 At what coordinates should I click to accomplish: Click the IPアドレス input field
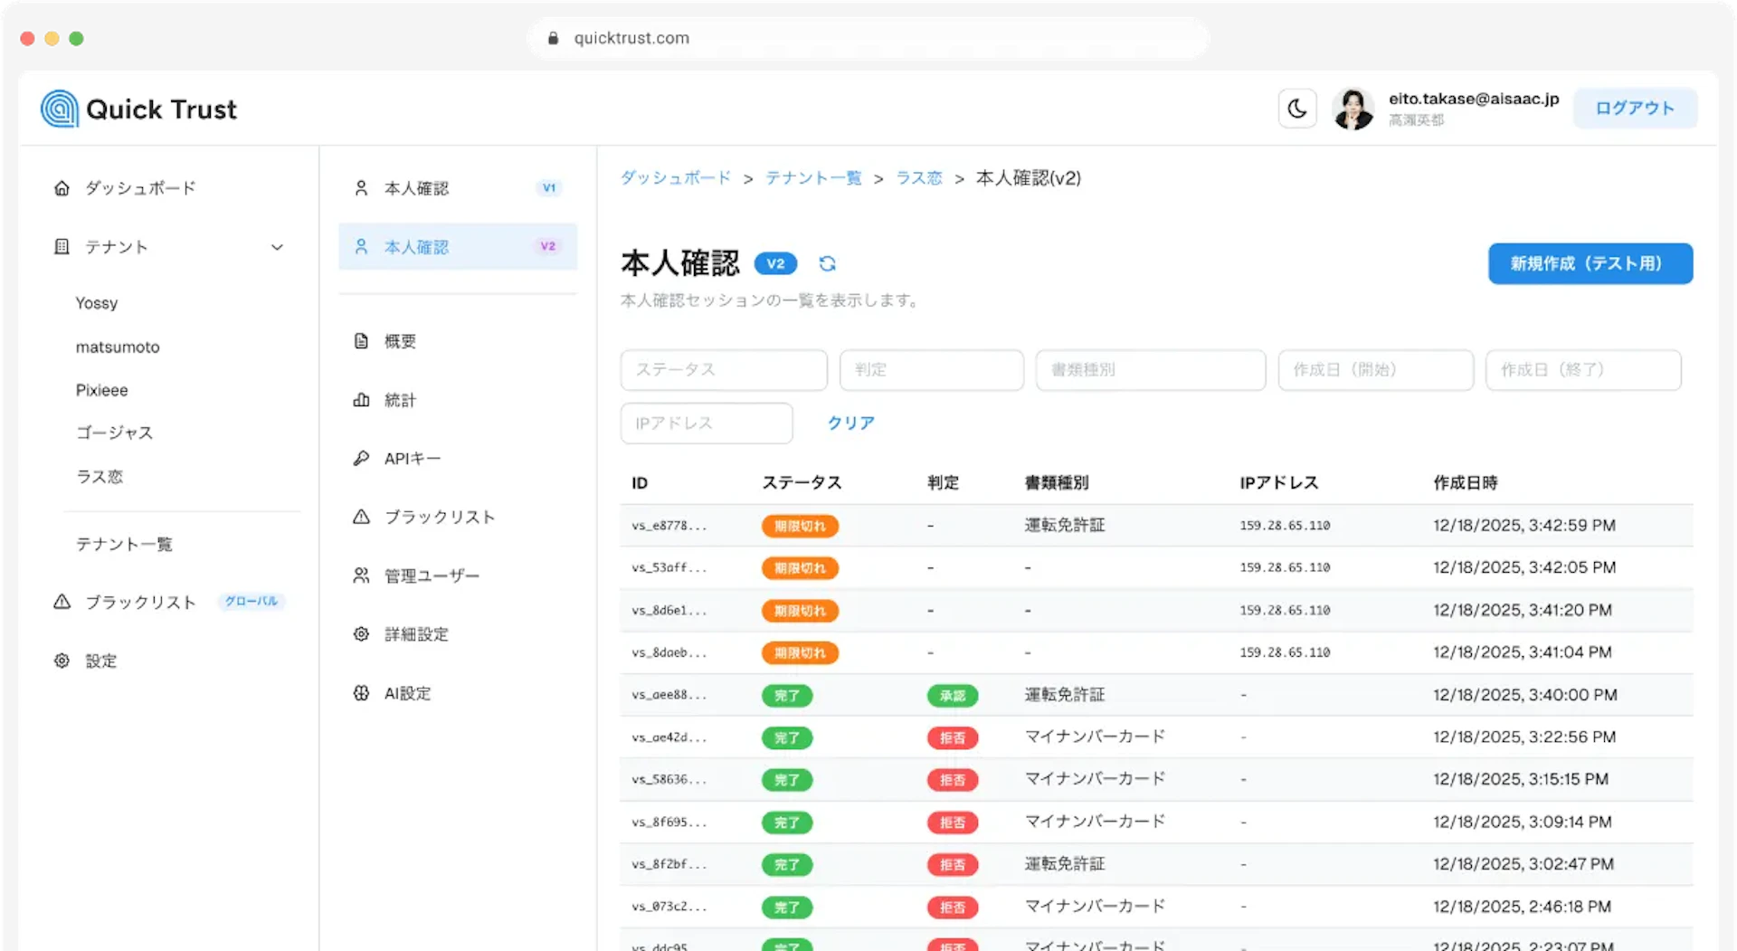[706, 423]
